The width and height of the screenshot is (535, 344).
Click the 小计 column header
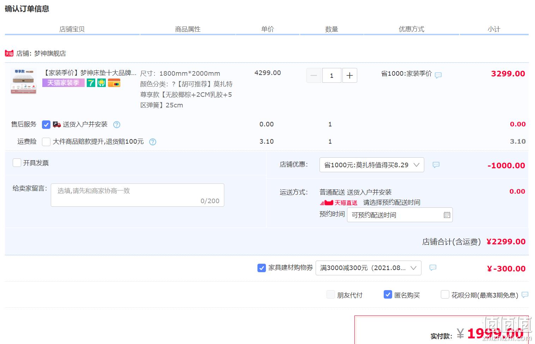pyautogui.click(x=494, y=29)
